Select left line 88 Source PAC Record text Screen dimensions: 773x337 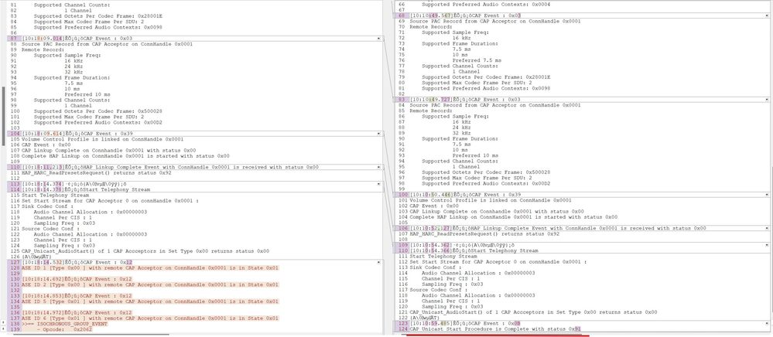[x=108, y=44]
